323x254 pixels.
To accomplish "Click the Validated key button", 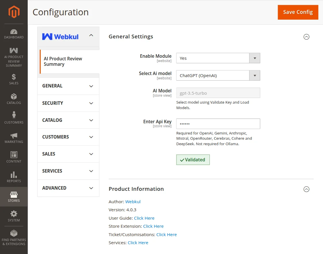I will pyautogui.click(x=193, y=160).
